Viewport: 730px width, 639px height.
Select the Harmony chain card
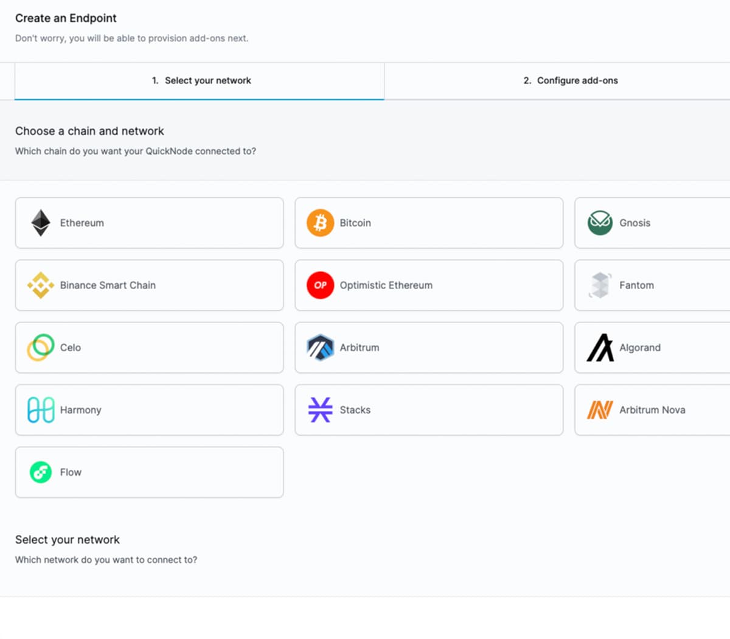[x=150, y=410]
